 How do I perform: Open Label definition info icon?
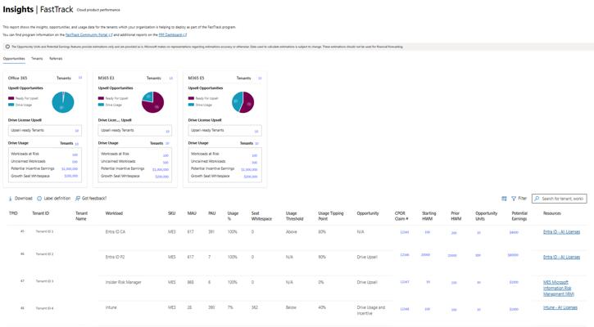tap(39, 199)
